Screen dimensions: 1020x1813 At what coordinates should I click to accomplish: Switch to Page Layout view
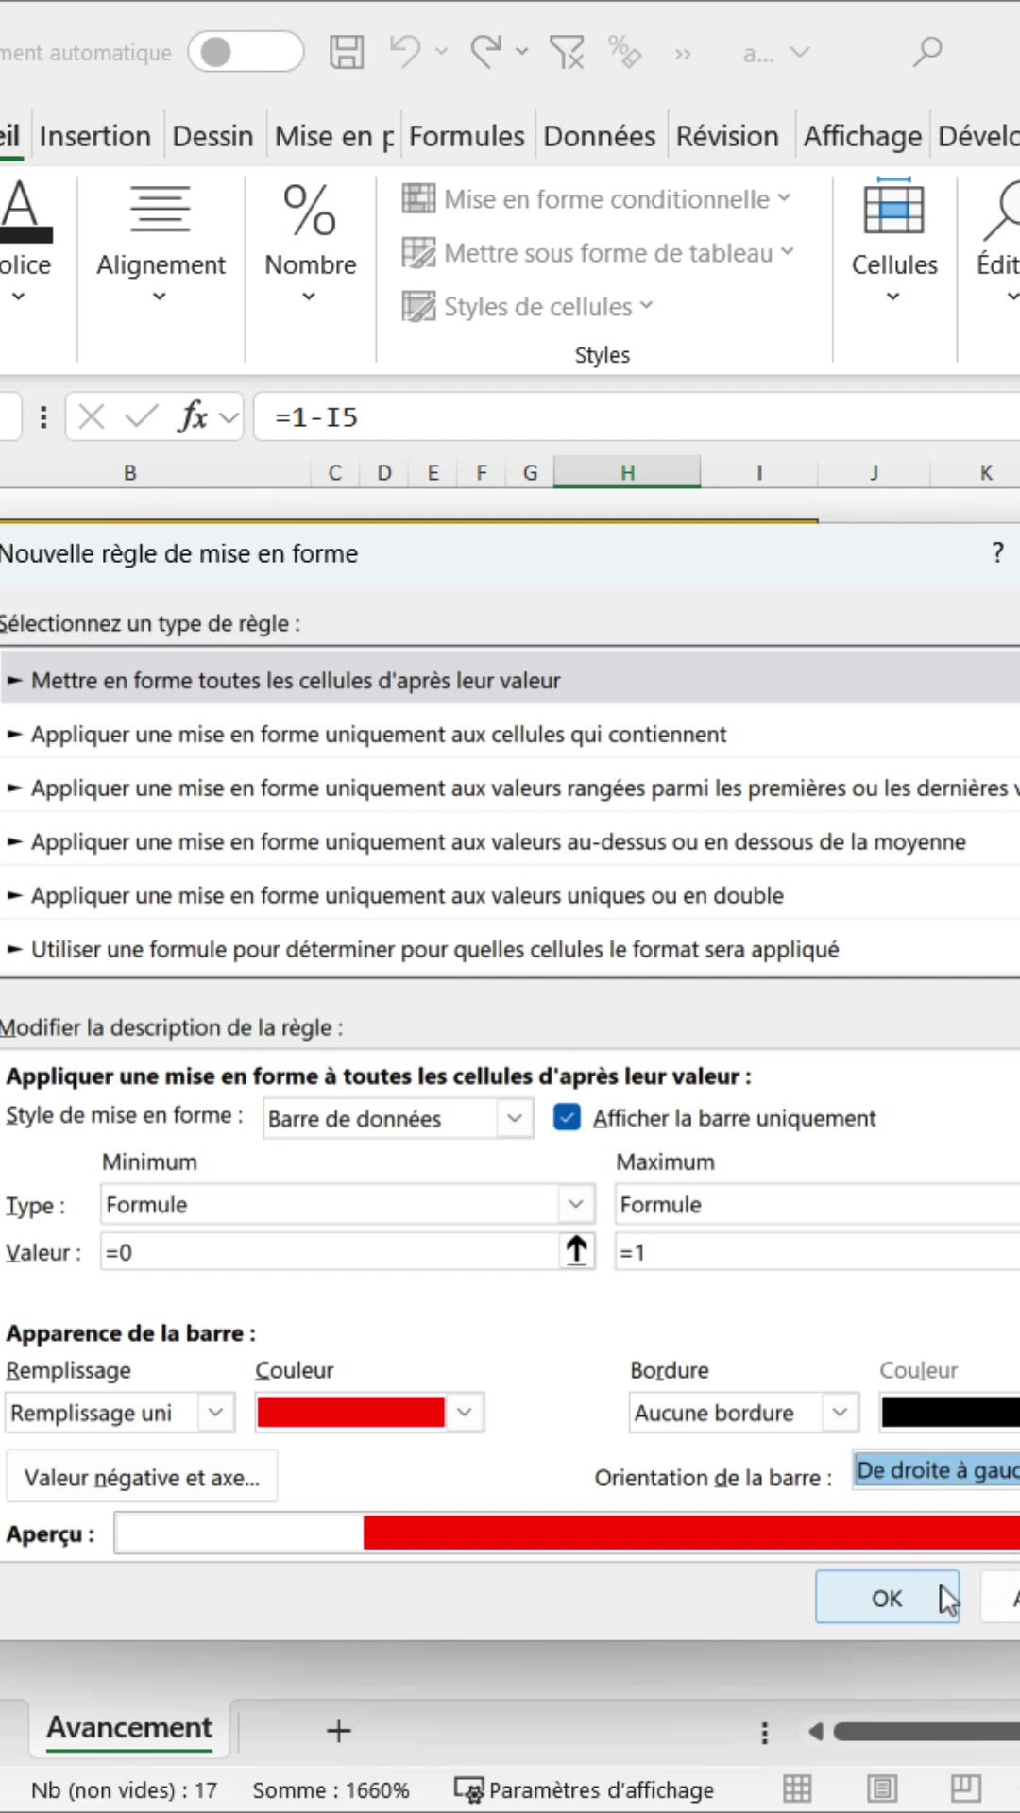(883, 1788)
